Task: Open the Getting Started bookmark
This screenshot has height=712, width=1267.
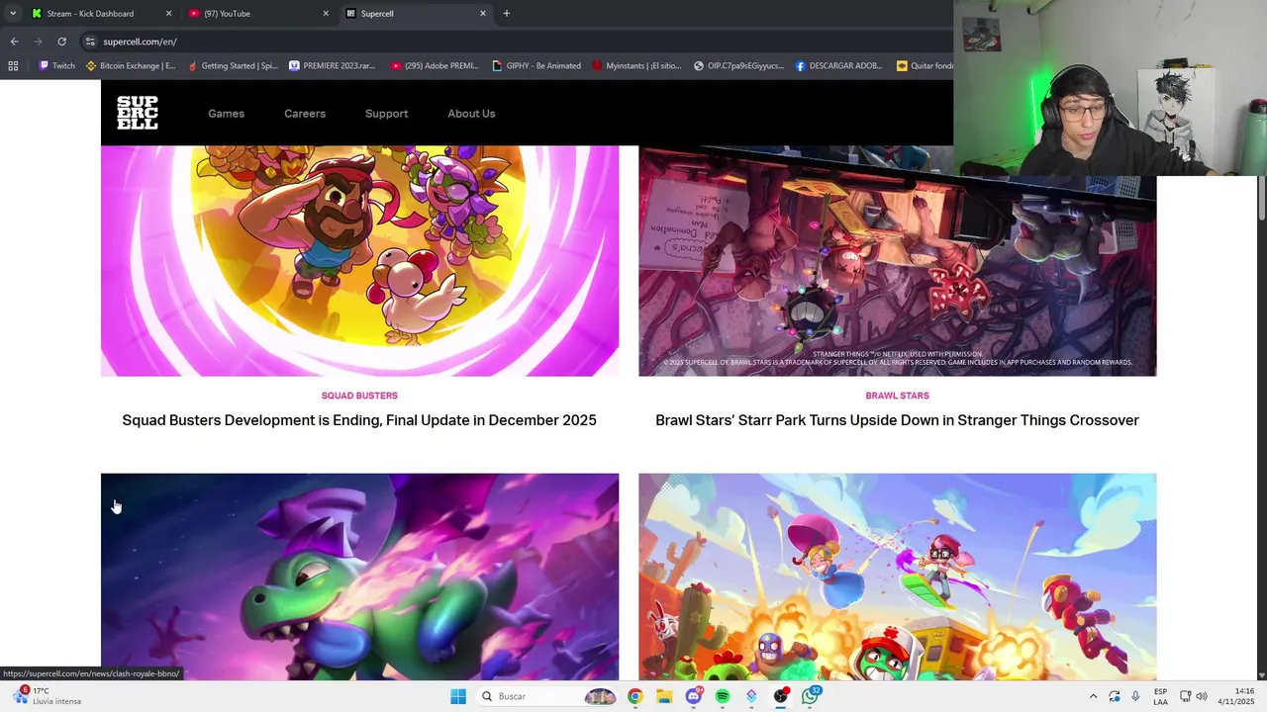Action: click(232, 65)
